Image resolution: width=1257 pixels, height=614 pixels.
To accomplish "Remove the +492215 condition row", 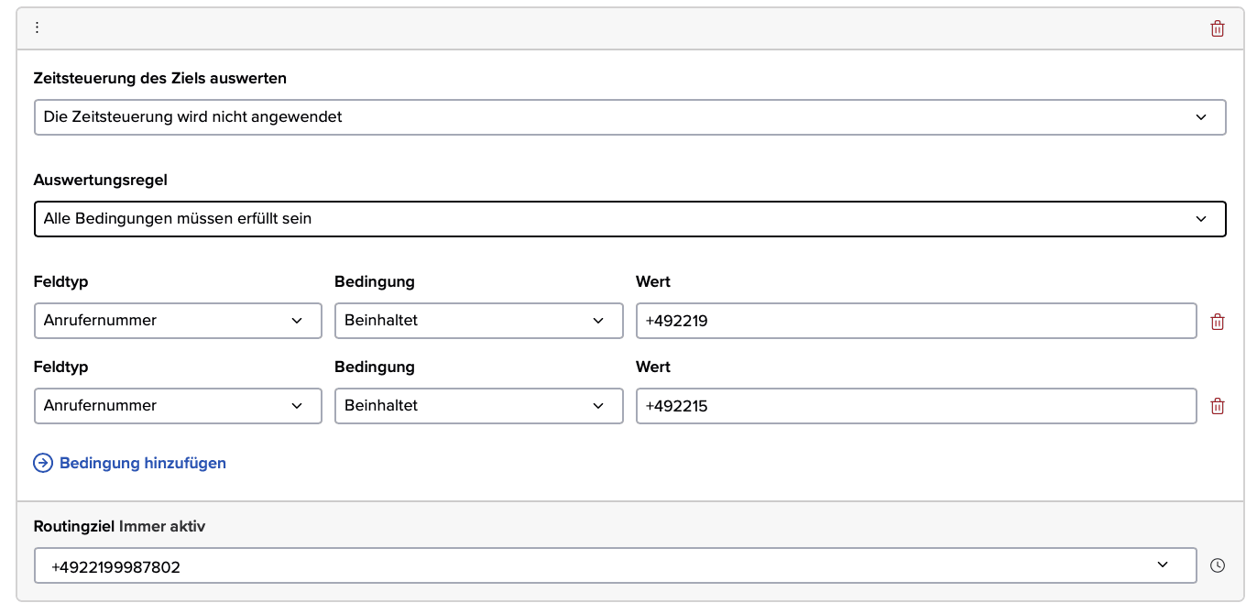I will click(1218, 407).
